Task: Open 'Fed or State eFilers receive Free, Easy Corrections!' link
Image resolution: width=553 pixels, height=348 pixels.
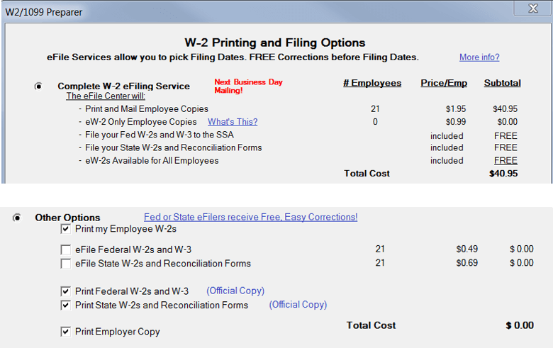Action: [x=250, y=217]
